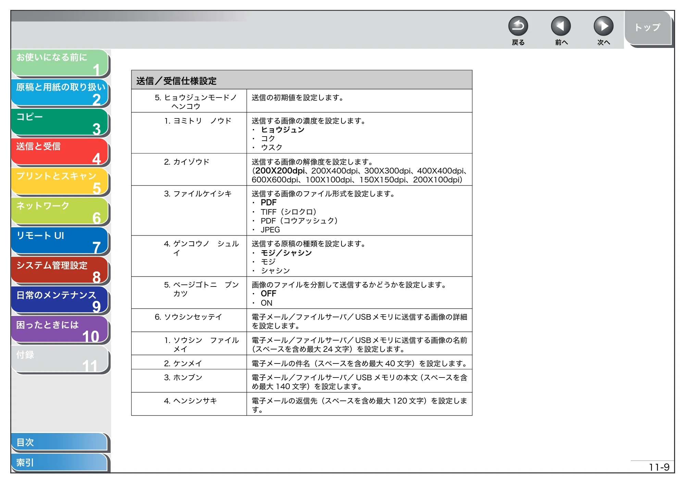685x484 pixels.
Task: Click the ヒョウジュンモードノ ヘンコウ row
Action: click(x=302, y=101)
